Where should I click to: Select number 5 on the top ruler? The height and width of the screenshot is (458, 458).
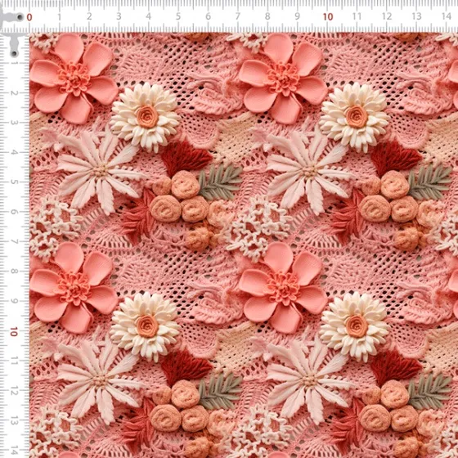(x=178, y=16)
